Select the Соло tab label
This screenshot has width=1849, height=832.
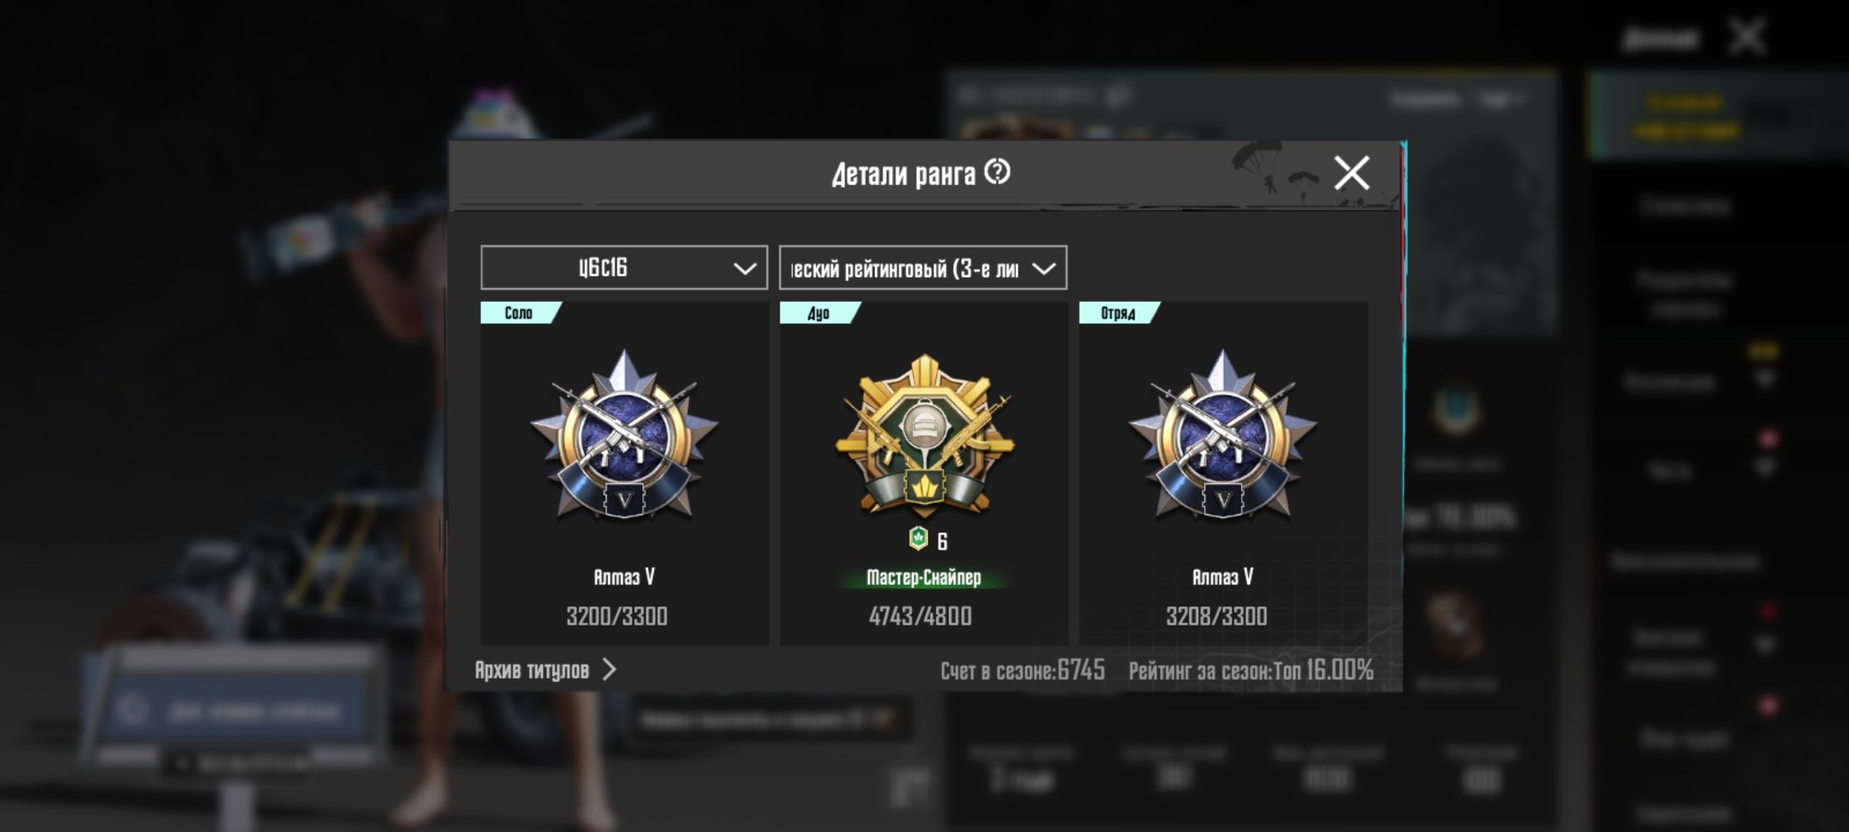[x=518, y=313]
